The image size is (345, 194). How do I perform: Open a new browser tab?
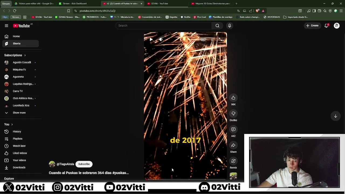pos(236,4)
